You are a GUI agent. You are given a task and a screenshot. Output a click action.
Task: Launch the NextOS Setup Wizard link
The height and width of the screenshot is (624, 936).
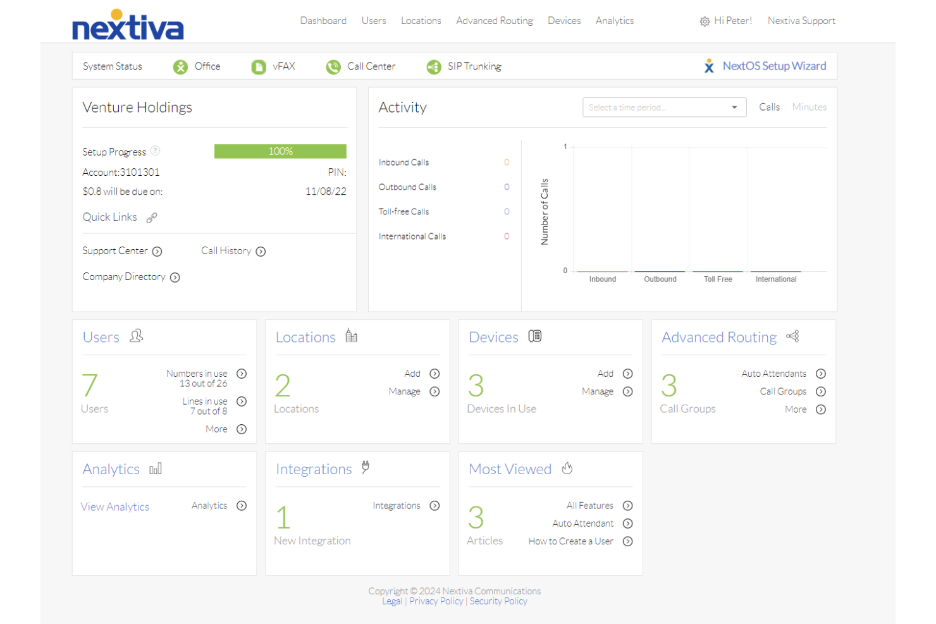click(x=774, y=66)
